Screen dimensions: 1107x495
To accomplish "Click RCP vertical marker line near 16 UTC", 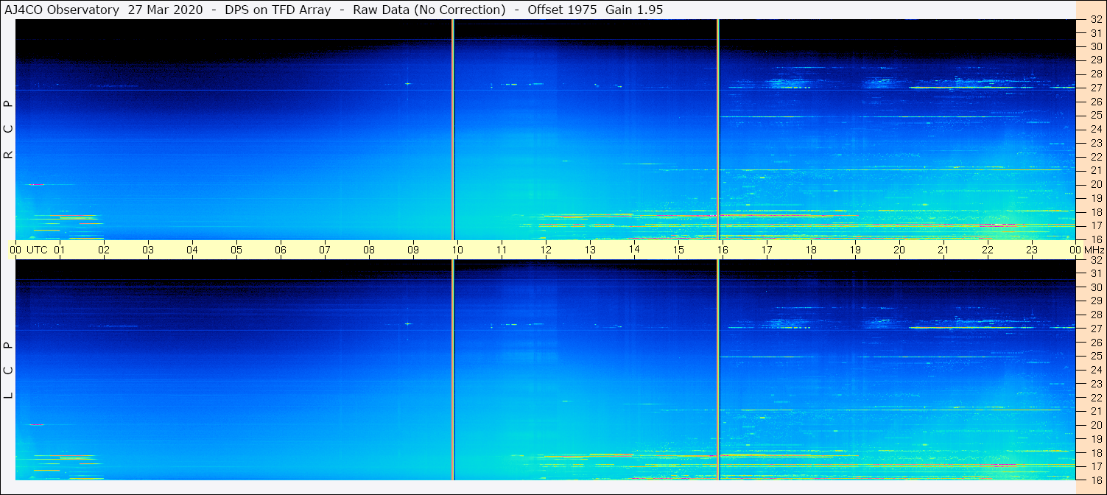I will [718, 130].
